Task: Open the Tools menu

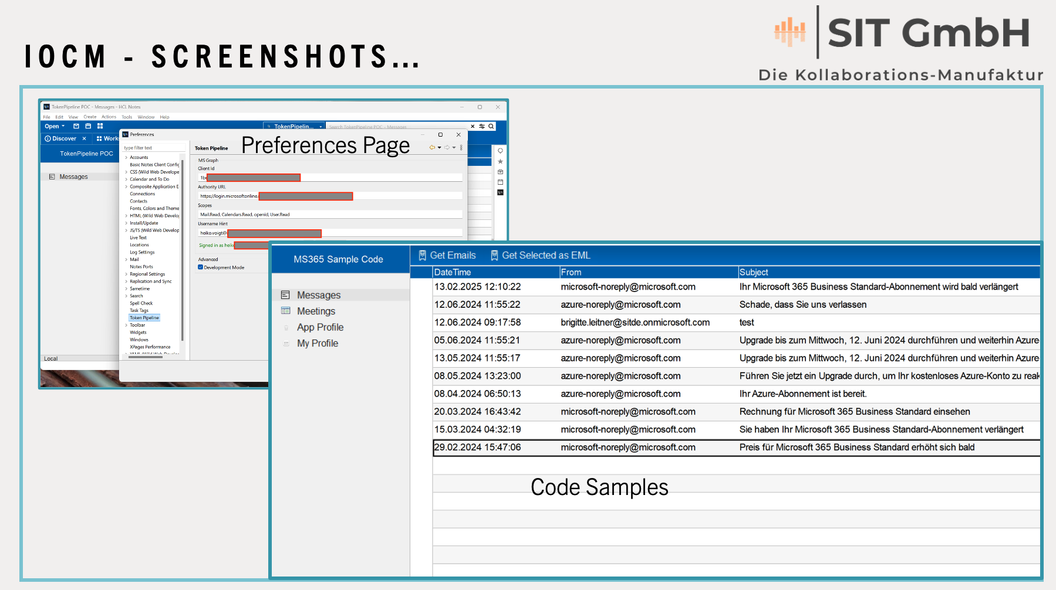Action: [x=127, y=117]
